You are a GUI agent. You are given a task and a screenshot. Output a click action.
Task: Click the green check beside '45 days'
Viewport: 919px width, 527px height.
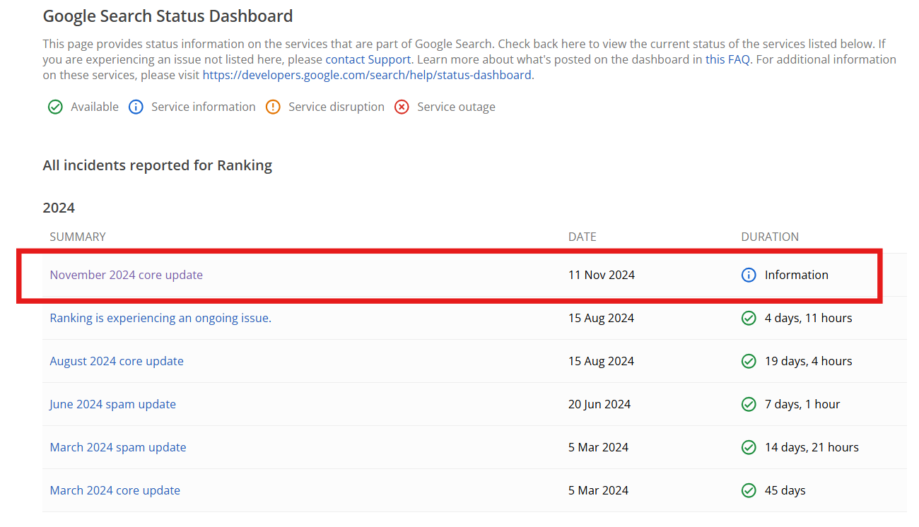(749, 490)
